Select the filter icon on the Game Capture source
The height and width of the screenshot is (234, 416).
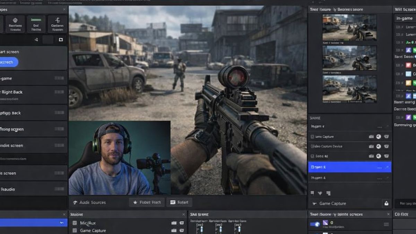(x=387, y=136)
